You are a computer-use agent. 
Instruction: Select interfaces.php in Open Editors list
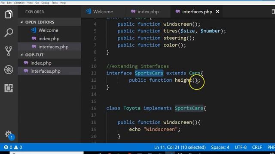click(53, 47)
